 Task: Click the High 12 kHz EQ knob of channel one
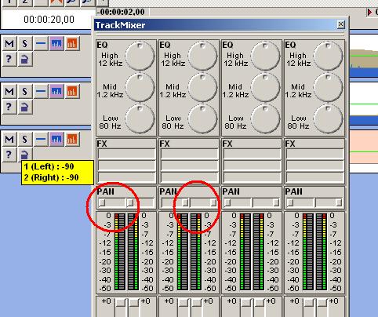point(140,56)
